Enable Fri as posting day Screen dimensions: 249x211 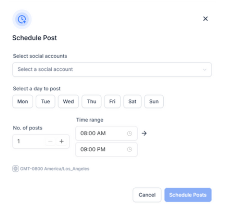pos(112,102)
